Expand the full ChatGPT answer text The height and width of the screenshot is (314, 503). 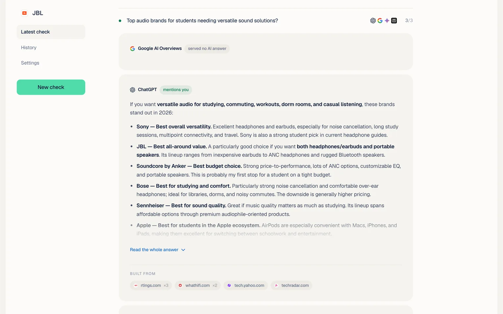click(158, 250)
